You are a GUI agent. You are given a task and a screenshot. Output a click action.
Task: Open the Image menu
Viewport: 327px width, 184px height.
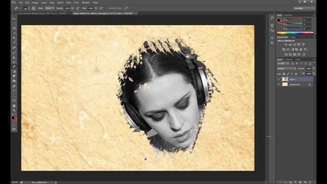35,3
